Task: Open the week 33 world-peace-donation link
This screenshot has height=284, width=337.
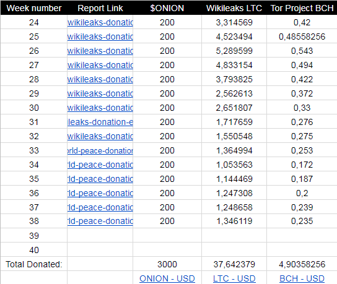Action: tap(100, 150)
